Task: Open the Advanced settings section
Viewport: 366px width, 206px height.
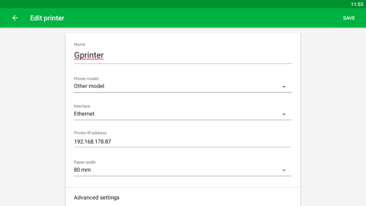Action: 97,198
